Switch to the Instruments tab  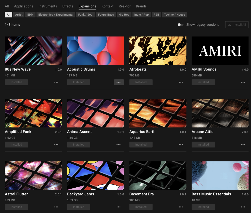click(x=48, y=6)
